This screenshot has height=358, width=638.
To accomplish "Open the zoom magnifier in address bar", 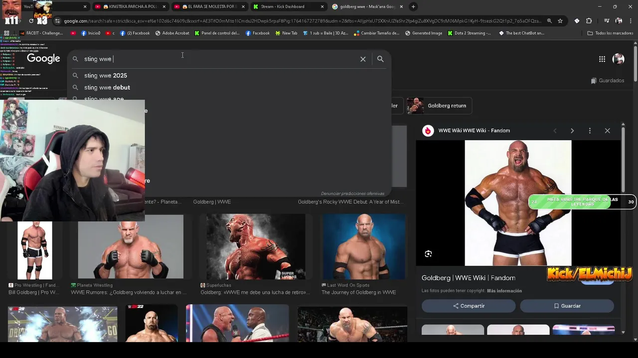I will 549,21.
